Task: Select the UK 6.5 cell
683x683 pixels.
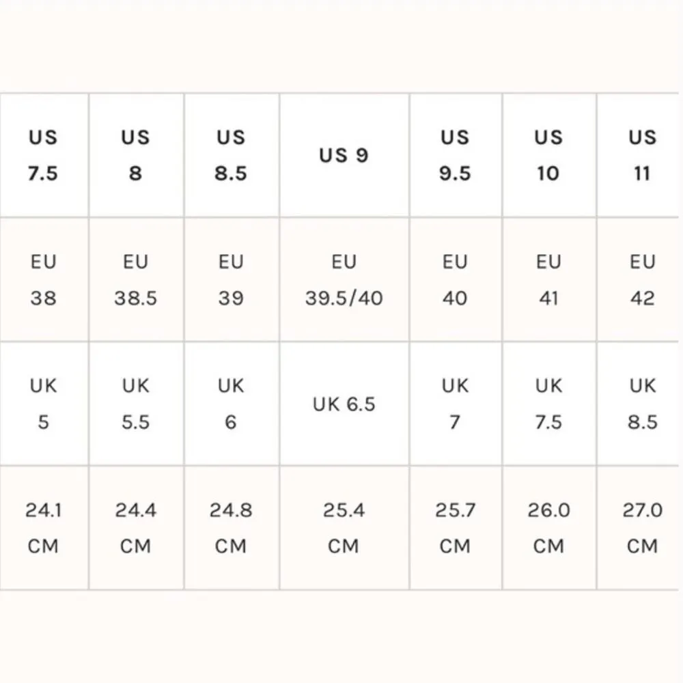Action: (344, 404)
